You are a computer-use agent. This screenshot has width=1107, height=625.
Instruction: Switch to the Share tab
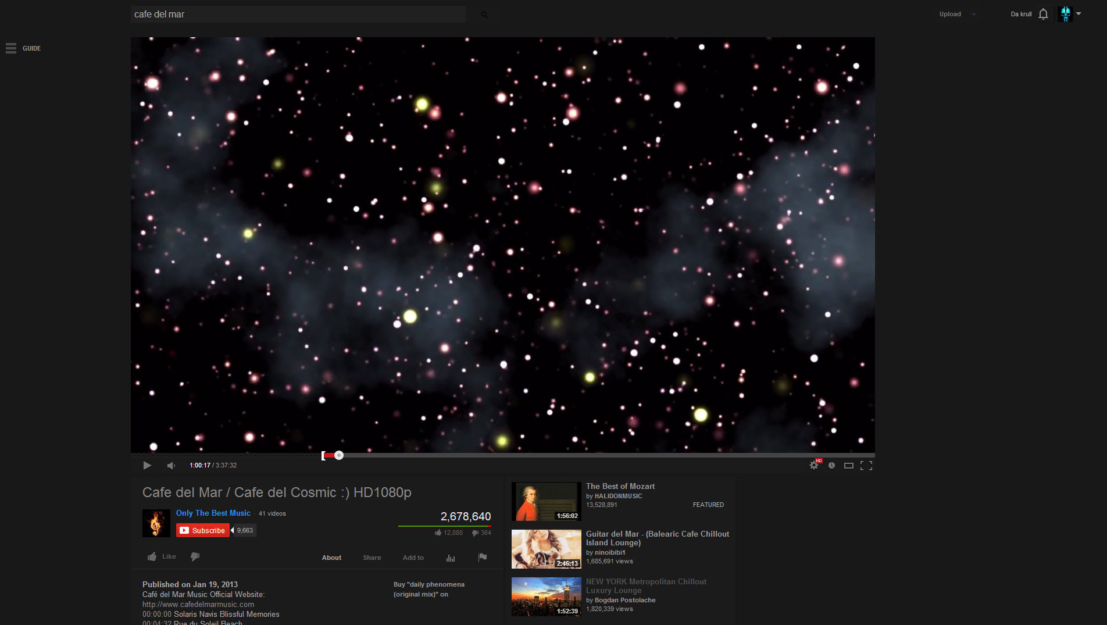click(x=372, y=557)
